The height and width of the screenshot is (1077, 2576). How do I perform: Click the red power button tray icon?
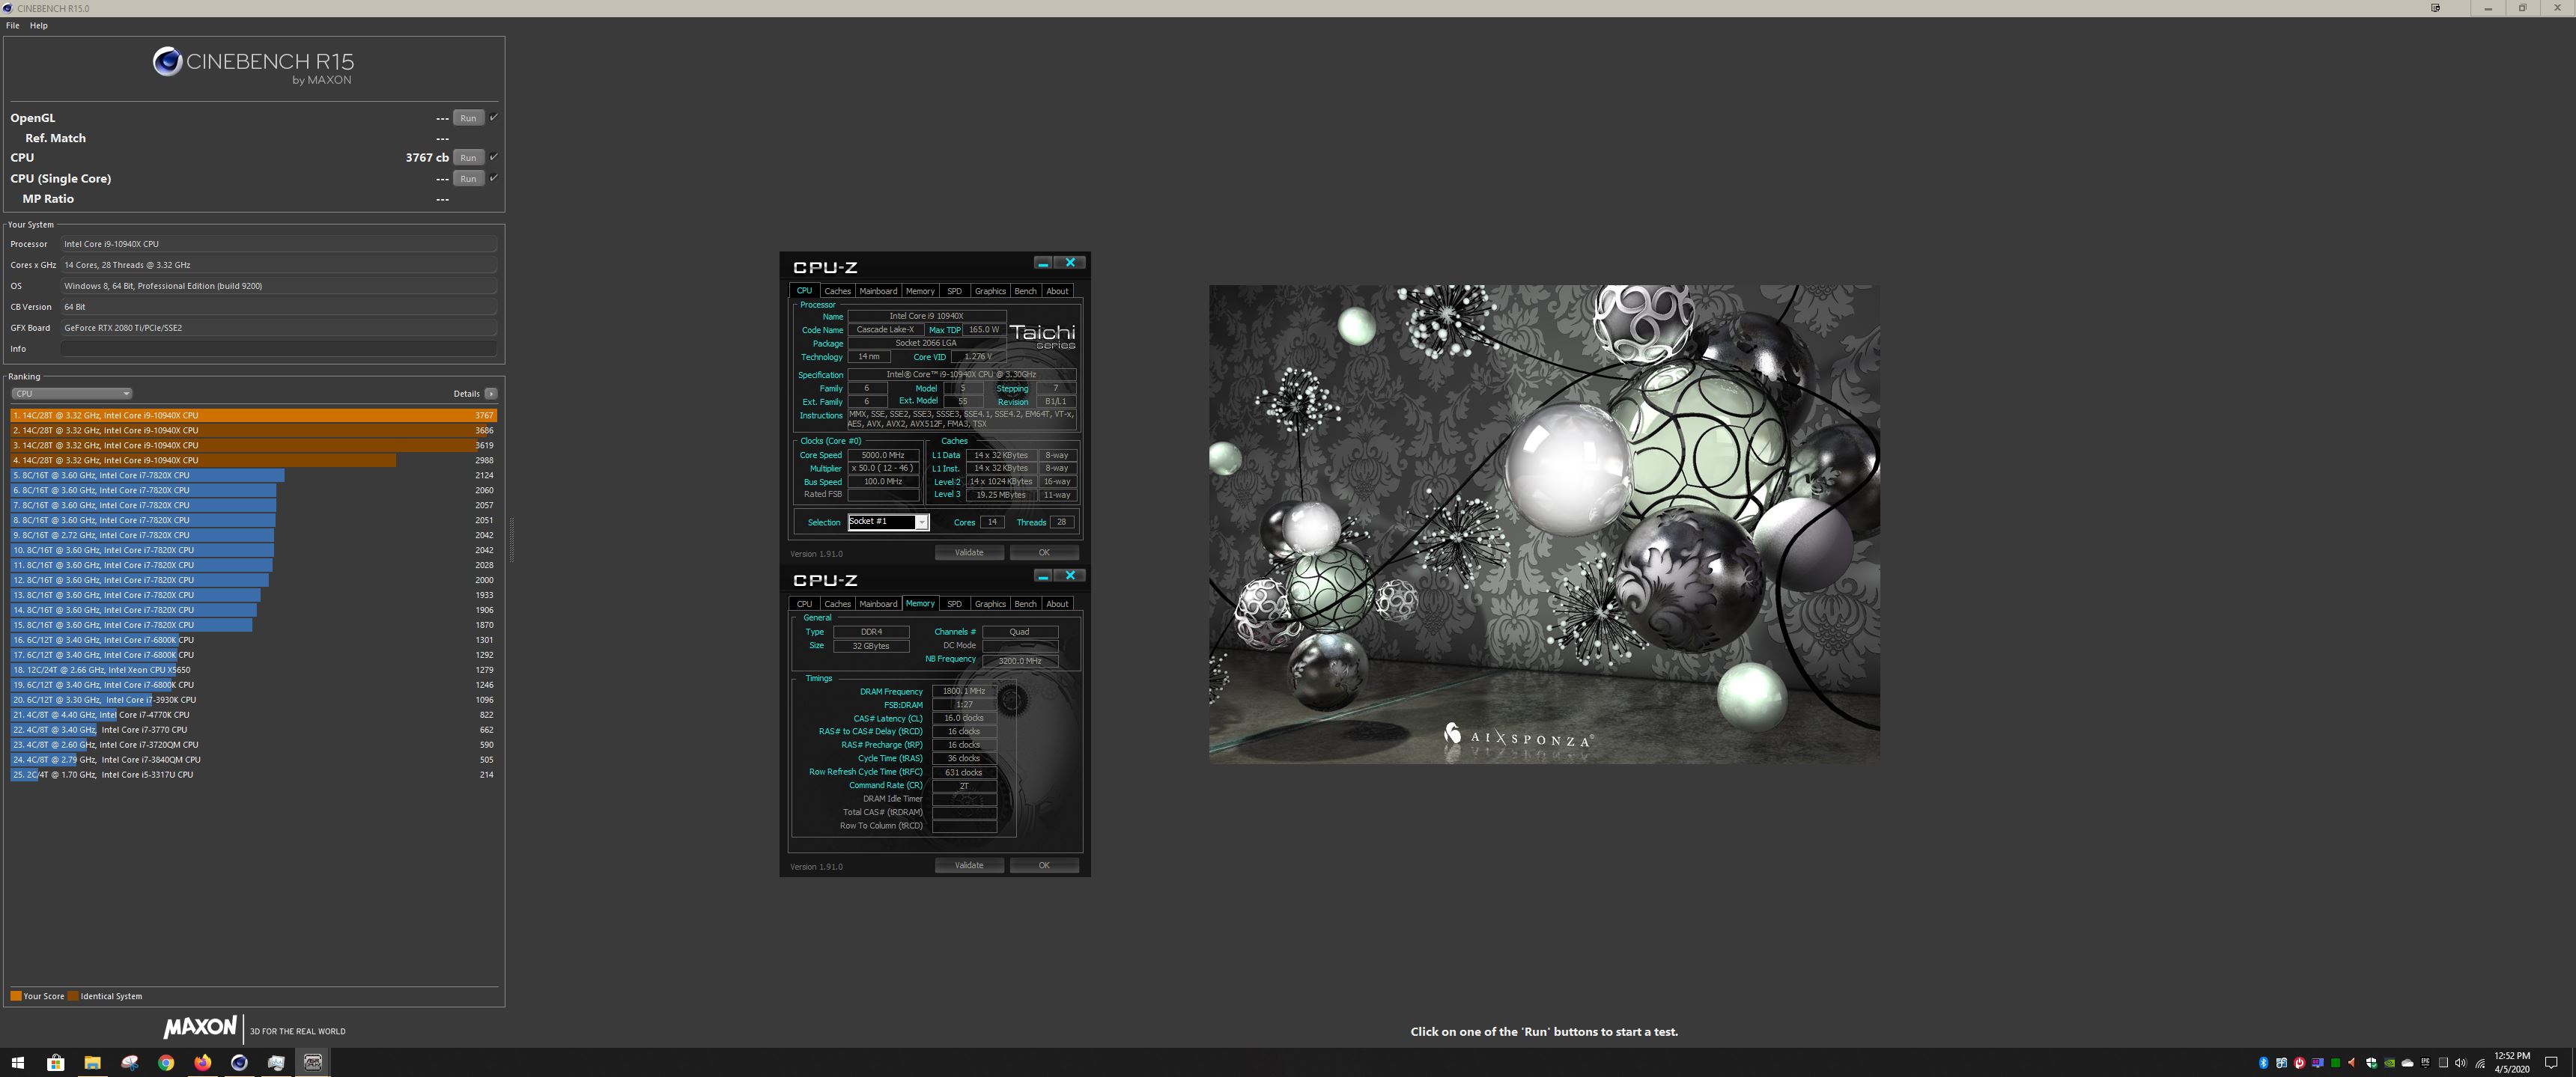click(2300, 1063)
